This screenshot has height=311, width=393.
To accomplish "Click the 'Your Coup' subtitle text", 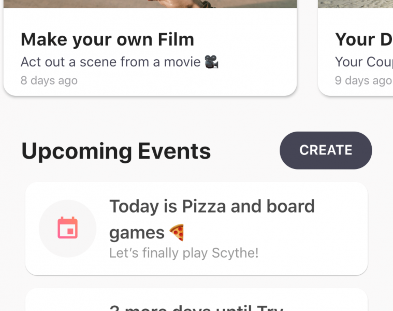I will [362, 62].
